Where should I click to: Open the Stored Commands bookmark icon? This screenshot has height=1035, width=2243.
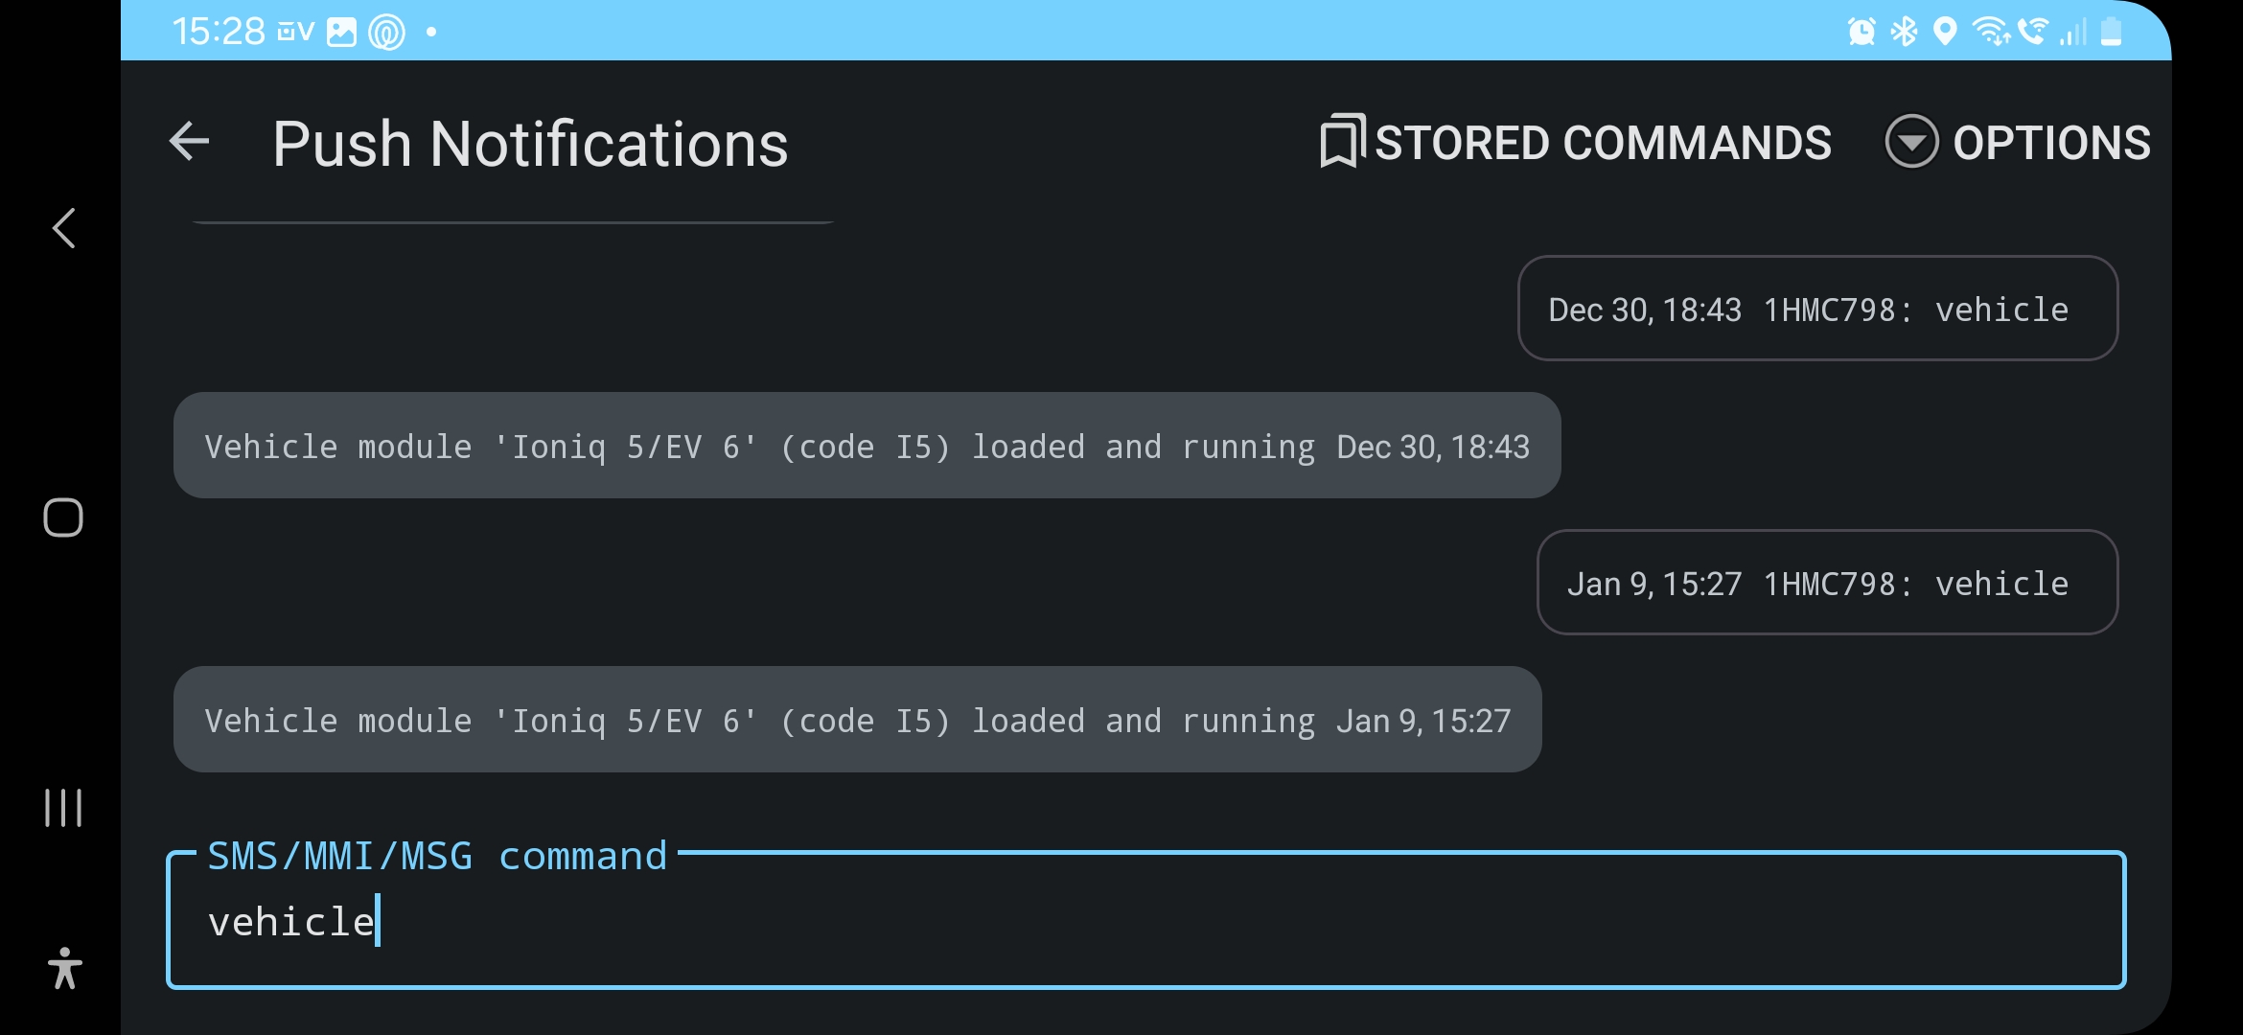(x=1342, y=142)
